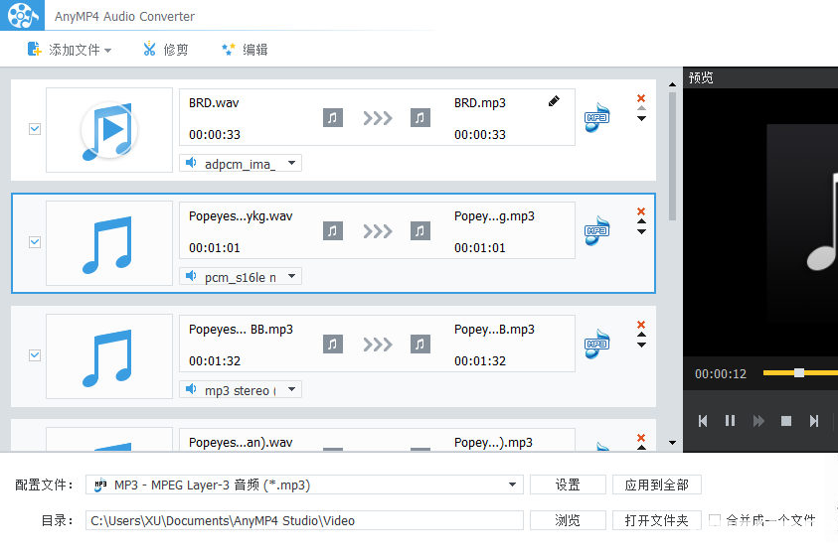Click the 应用到全部 apply-to-all button

(x=656, y=485)
